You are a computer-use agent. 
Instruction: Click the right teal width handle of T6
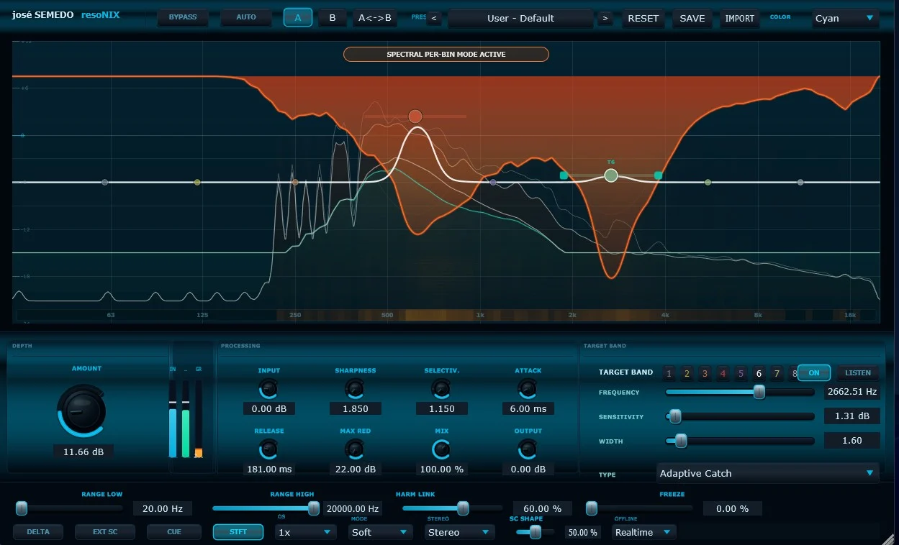point(658,175)
